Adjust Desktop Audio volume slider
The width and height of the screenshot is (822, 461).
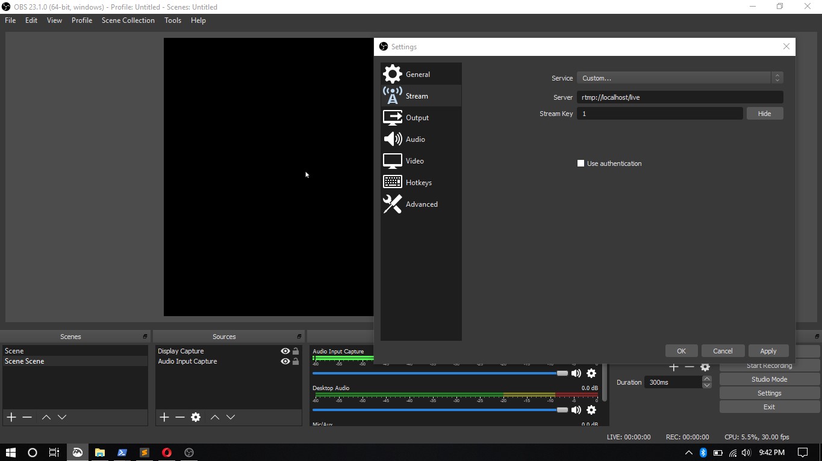pyautogui.click(x=562, y=410)
